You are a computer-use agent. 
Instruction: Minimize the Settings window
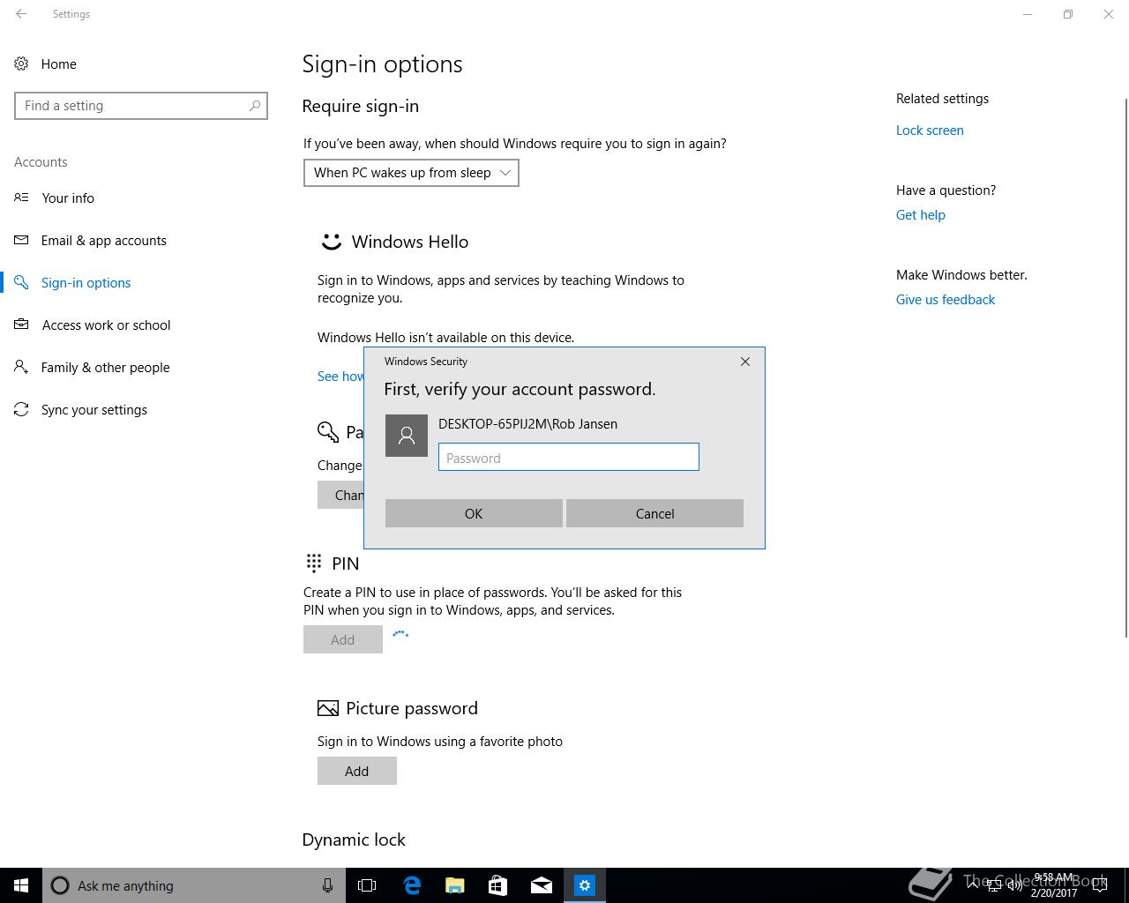(x=1028, y=14)
